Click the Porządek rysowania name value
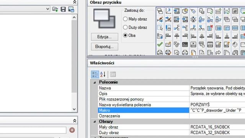This screenshot has width=245, height=138. pyautogui.click(x=217, y=88)
